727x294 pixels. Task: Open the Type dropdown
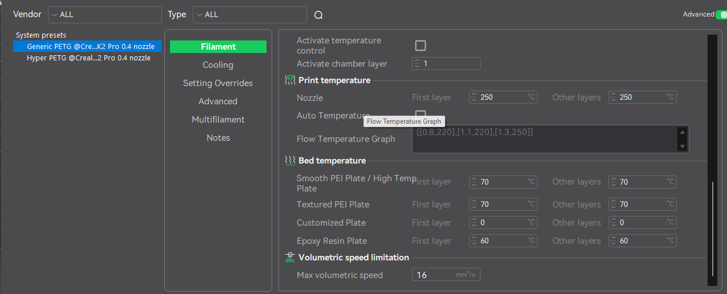click(250, 15)
